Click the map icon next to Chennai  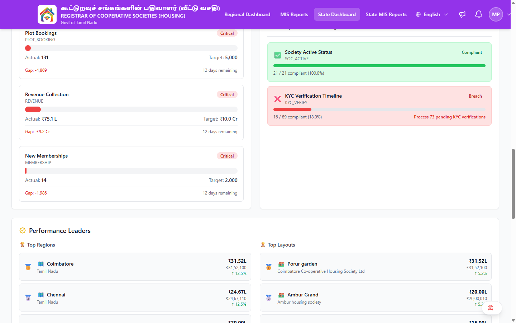click(x=41, y=295)
